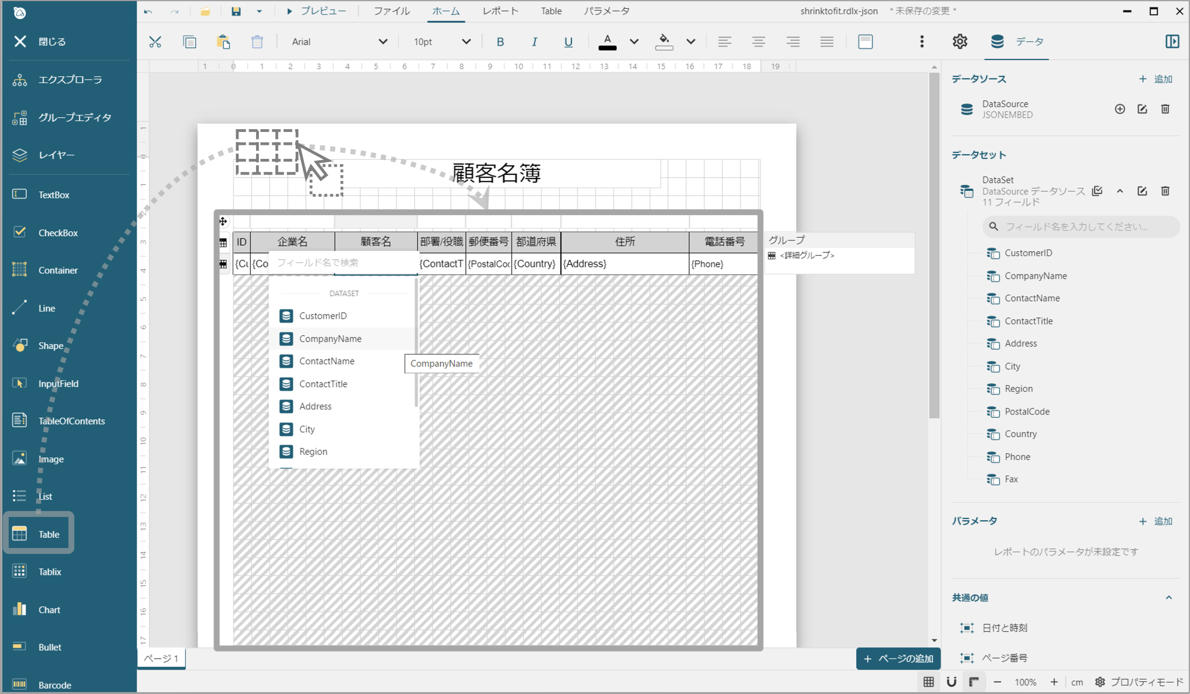Image resolution: width=1190 pixels, height=694 pixels.
Task: Open the text color dropdown arrow
Action: pyautogui.click(x=634, y=42)
